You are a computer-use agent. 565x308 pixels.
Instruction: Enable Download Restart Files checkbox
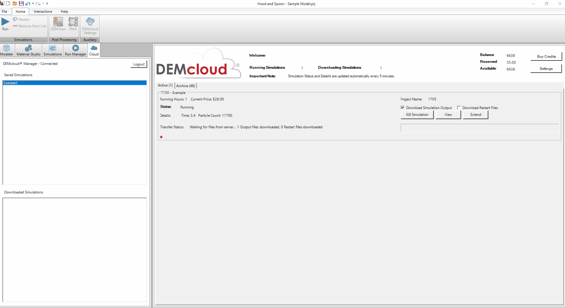[459, 108]
